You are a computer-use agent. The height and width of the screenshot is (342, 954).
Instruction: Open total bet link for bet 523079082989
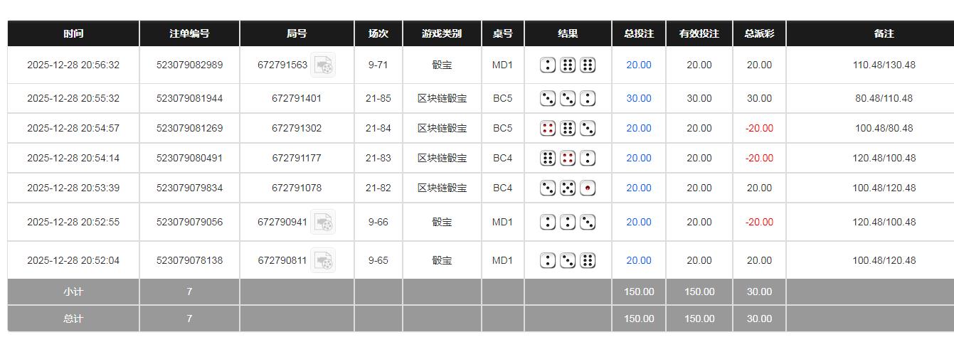coord(638,65)
